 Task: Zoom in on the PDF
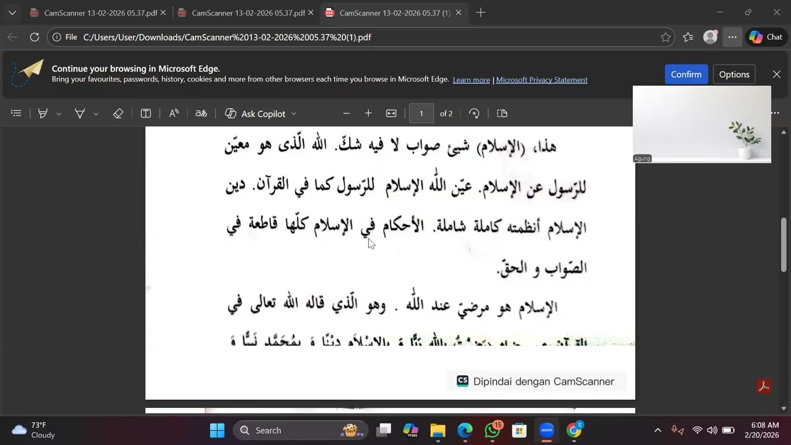click(x=368, y=113)
